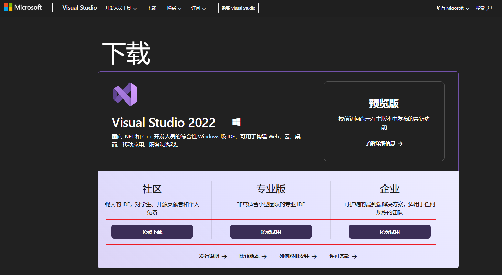The height and width of the screenshot is (275, 502).
Task: Click the purple Visual Studio logo
Action: click(x=125, y=94)
